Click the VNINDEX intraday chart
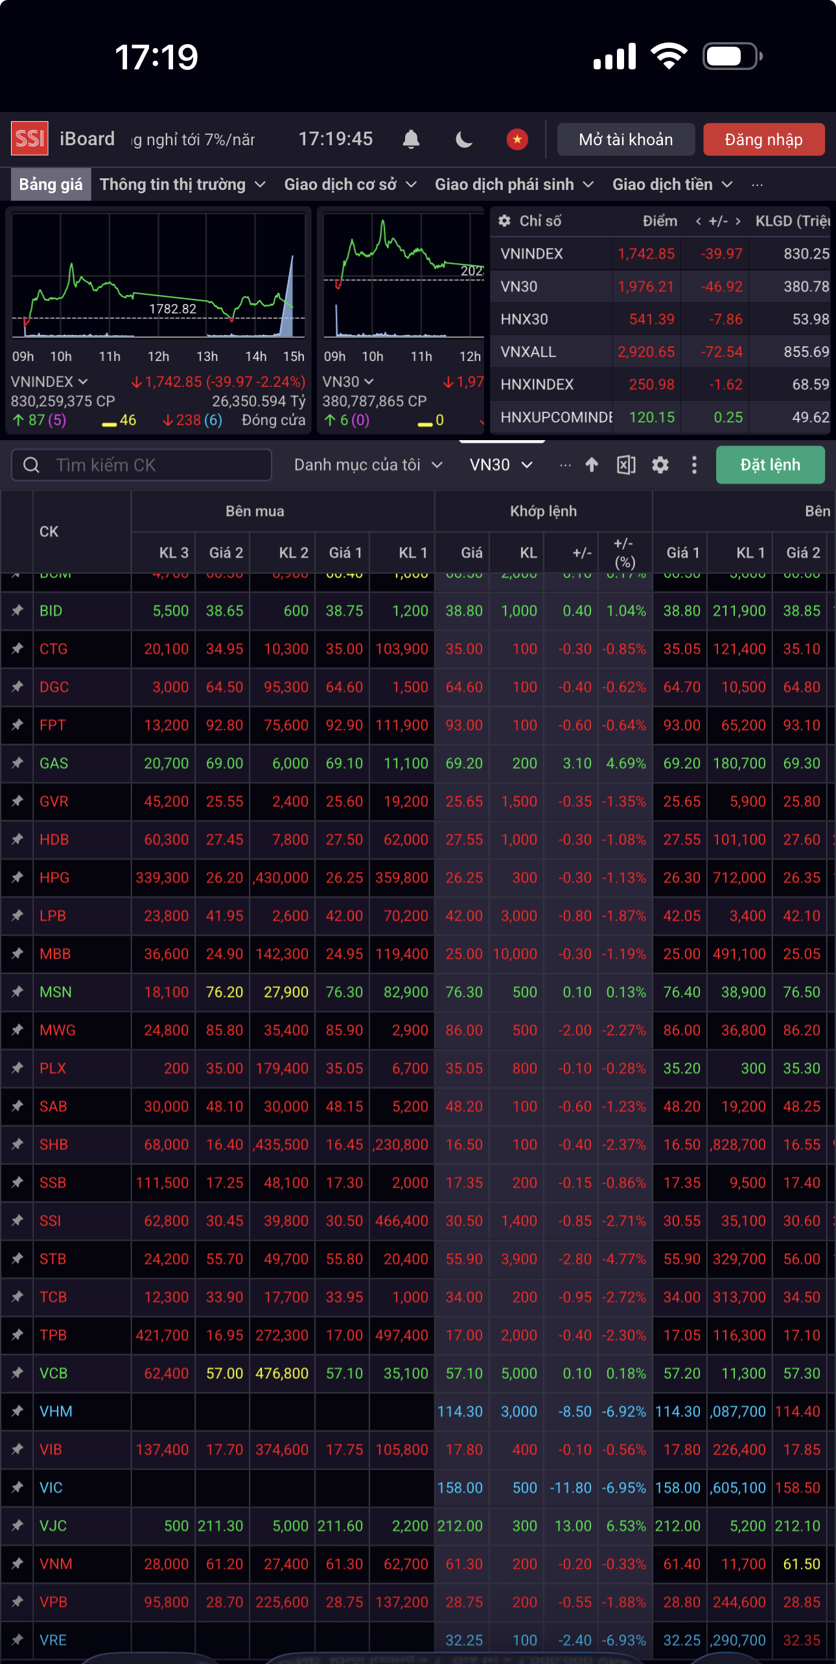 [158, 275]
